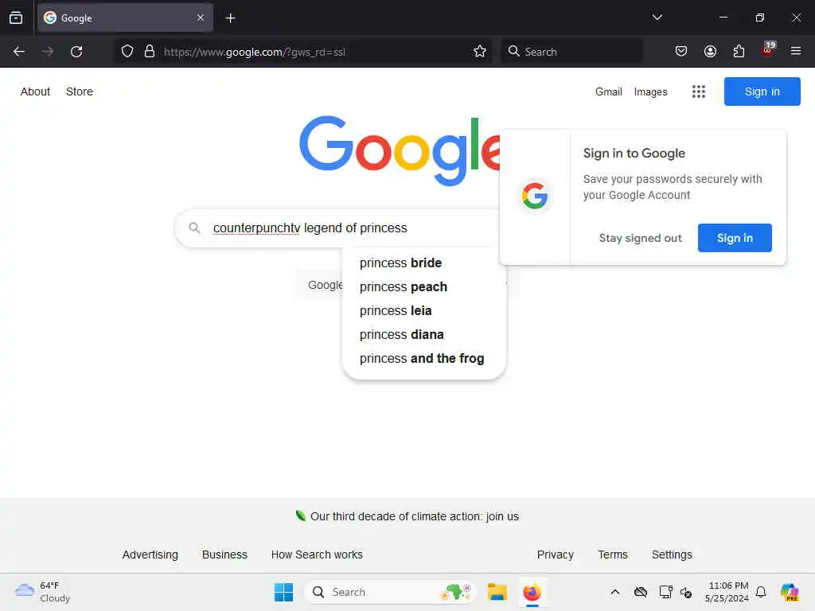This screenshot has width=815, height=611.
Task: Open the weather widget showing 64°F Cloudy
Action: click(x=43, y=592)
